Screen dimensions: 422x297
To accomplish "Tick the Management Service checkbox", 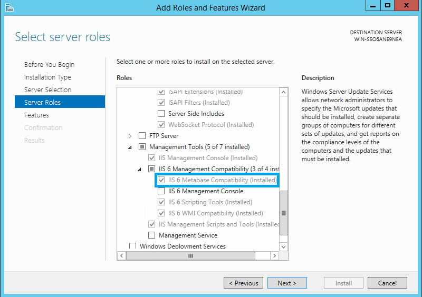I will pos(152,235).
